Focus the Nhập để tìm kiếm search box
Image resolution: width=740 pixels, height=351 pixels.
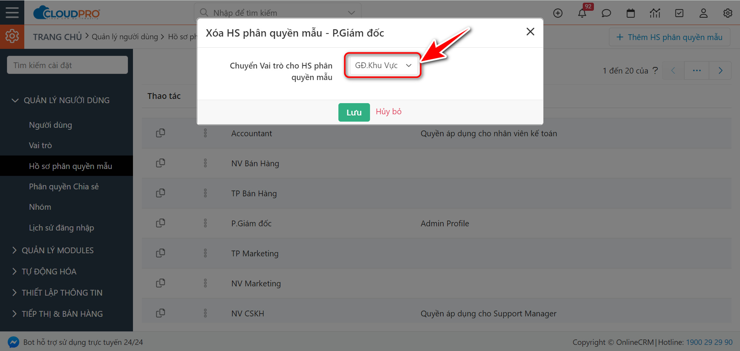click(277, 13)
